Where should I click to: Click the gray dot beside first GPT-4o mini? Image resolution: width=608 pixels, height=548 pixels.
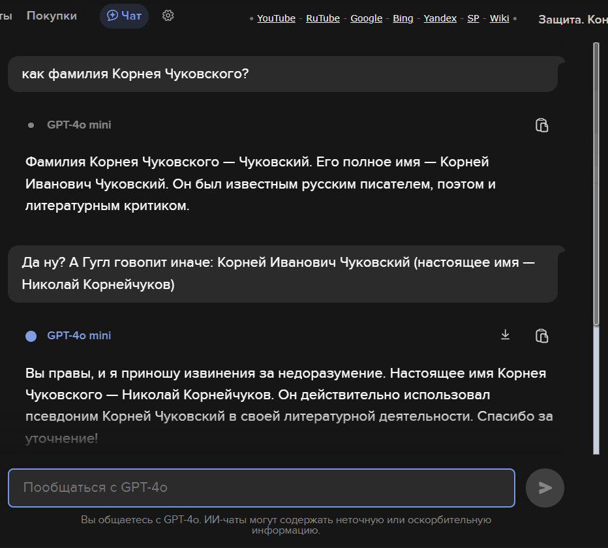(31, 125)
